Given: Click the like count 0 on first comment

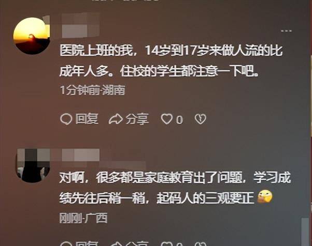Looking at the screenshot, I should pyautogui.click(x=179, y=119).
